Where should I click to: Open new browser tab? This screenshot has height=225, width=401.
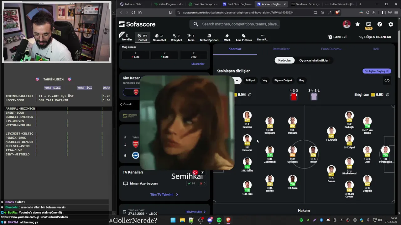(x=360, y=4)
